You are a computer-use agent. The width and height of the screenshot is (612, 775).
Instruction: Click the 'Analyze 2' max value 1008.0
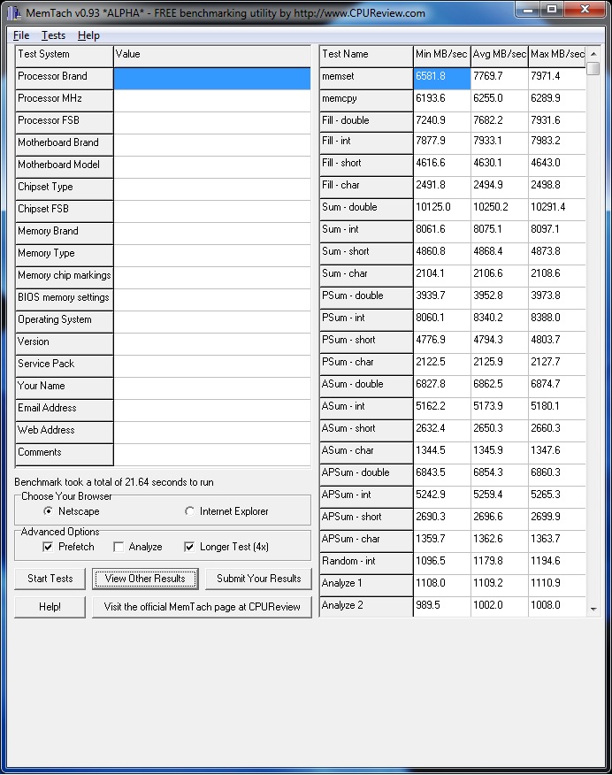tap(557, 607)
